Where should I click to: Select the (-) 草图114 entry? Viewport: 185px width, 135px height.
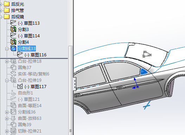[x=29, y=36]
